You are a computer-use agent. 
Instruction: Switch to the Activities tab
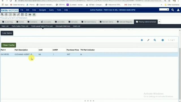pyautogui.click(x=60, y=22)
